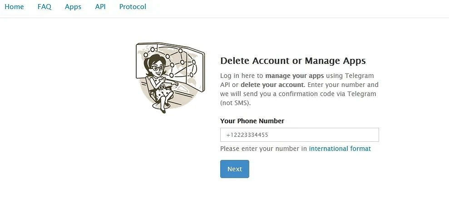Viewport: 449px width, 198px height.
Task: Click the bold 'delete your account' text
Action: [x=272, y=85]
